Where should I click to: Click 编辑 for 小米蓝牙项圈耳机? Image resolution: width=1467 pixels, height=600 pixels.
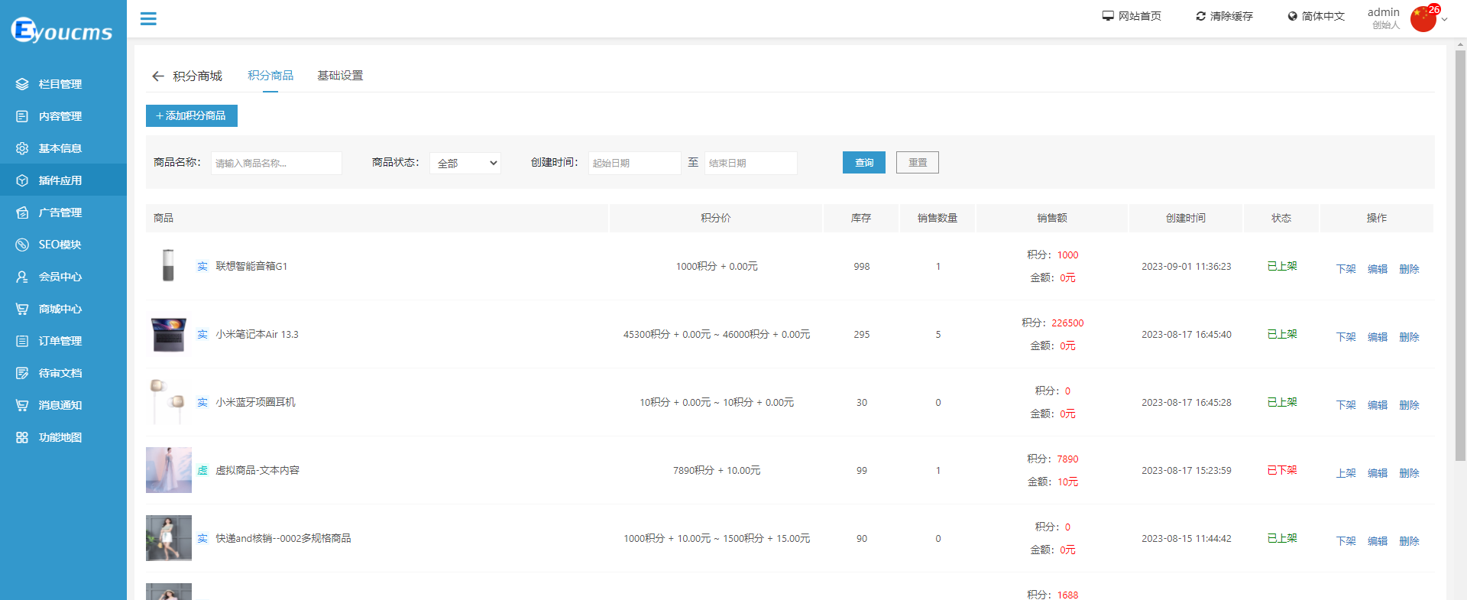tap(1378, 405)
